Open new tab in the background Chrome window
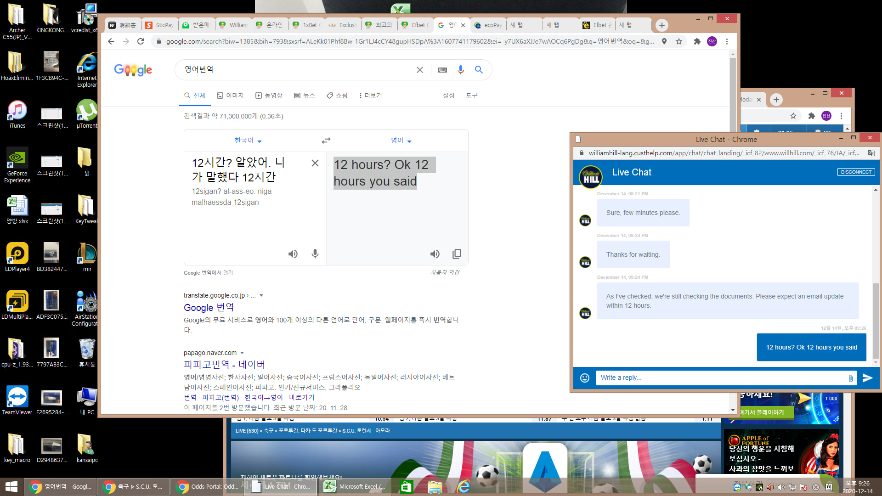 pos(776,100)
